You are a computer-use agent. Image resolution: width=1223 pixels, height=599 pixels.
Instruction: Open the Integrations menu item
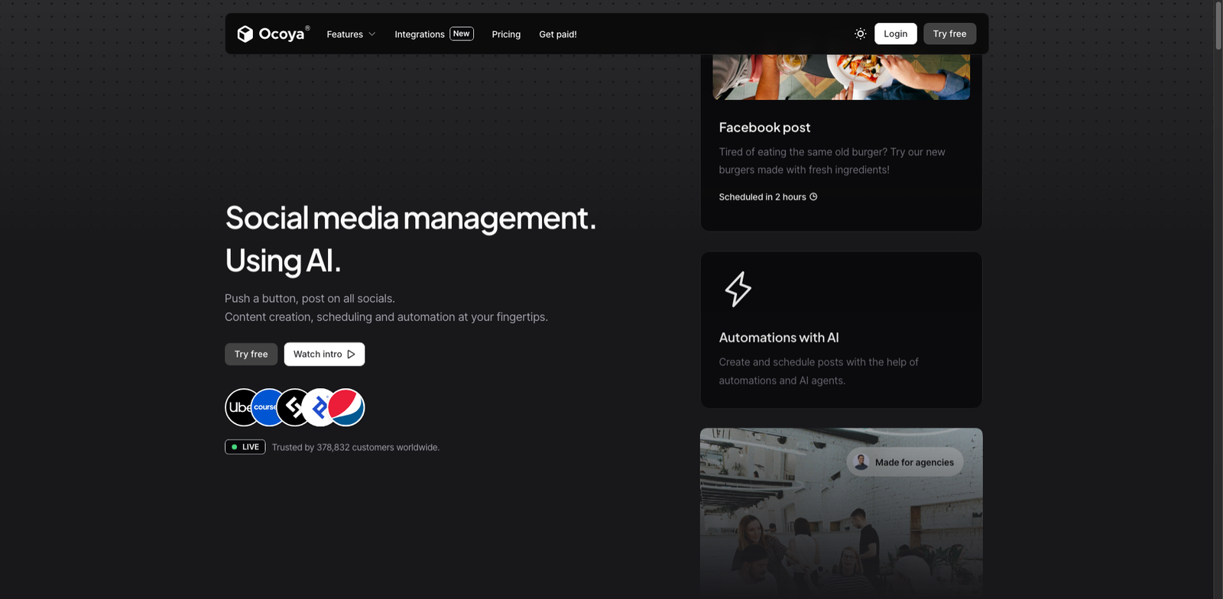[x=419, y=34]
